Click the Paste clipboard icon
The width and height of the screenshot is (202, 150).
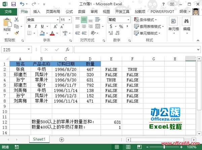click(x=7, y=23)
